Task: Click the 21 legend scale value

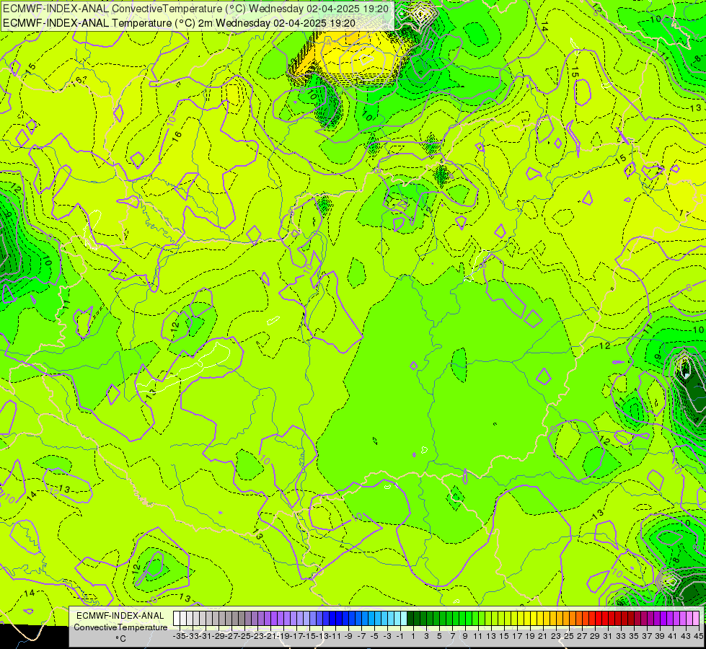Action: tap(543, 636)
